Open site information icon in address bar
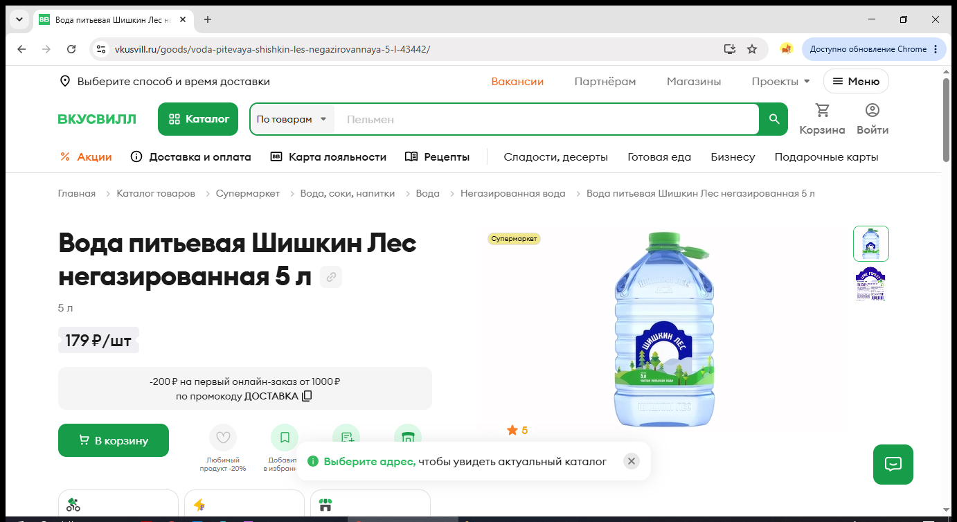 pos(101,49)
